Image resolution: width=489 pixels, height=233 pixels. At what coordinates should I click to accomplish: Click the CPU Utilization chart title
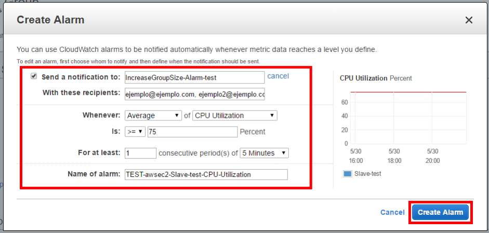pyautogui.click(x=363, y=78)
